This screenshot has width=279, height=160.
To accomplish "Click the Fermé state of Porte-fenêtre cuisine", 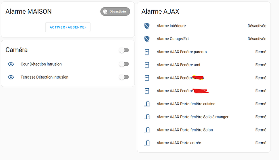I will click(x=261, y=104).
